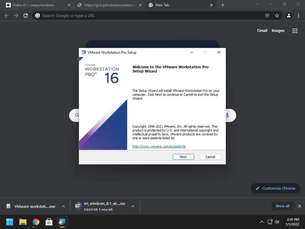Focus the Chrome address bar
This screenshot has height=229, width=305.
click(150, 16)
